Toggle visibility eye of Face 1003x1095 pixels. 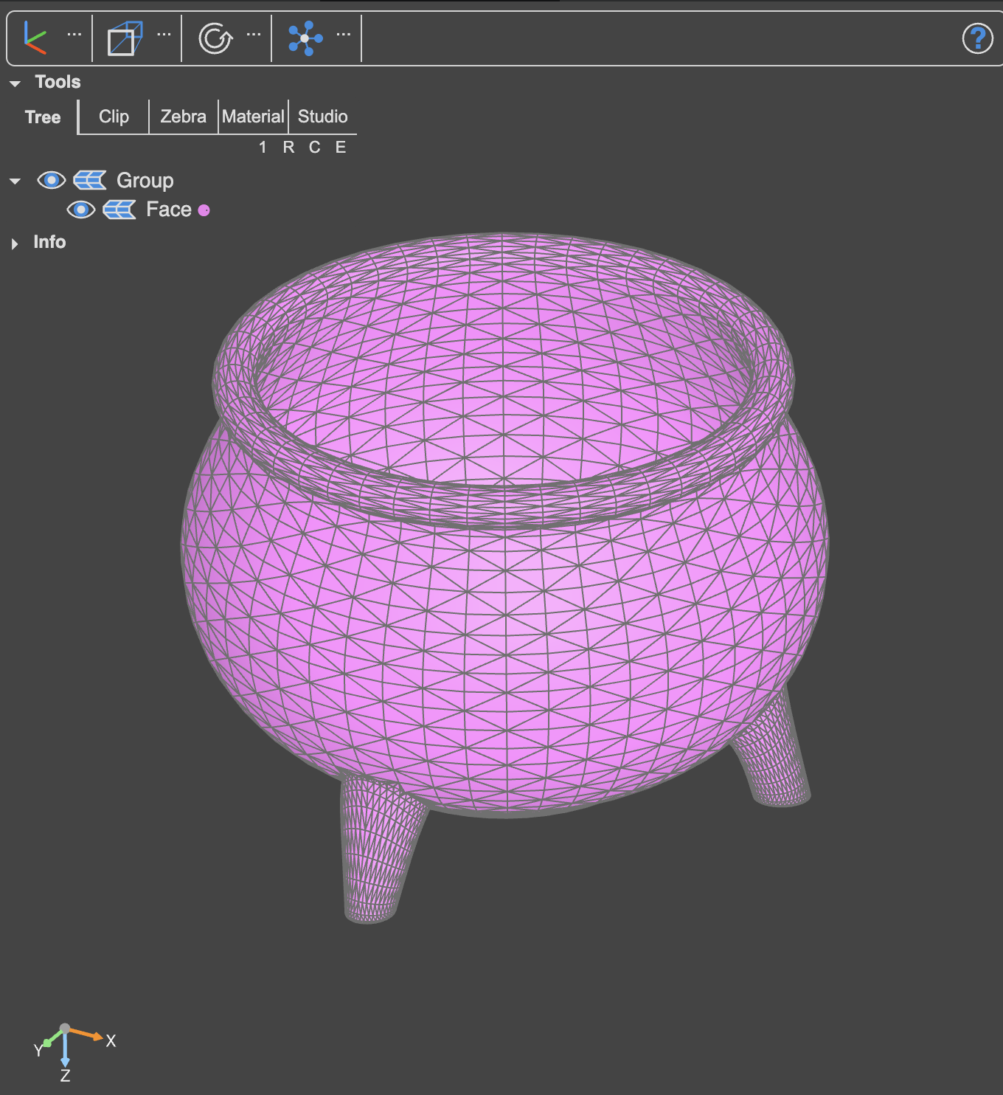[80, 210]
